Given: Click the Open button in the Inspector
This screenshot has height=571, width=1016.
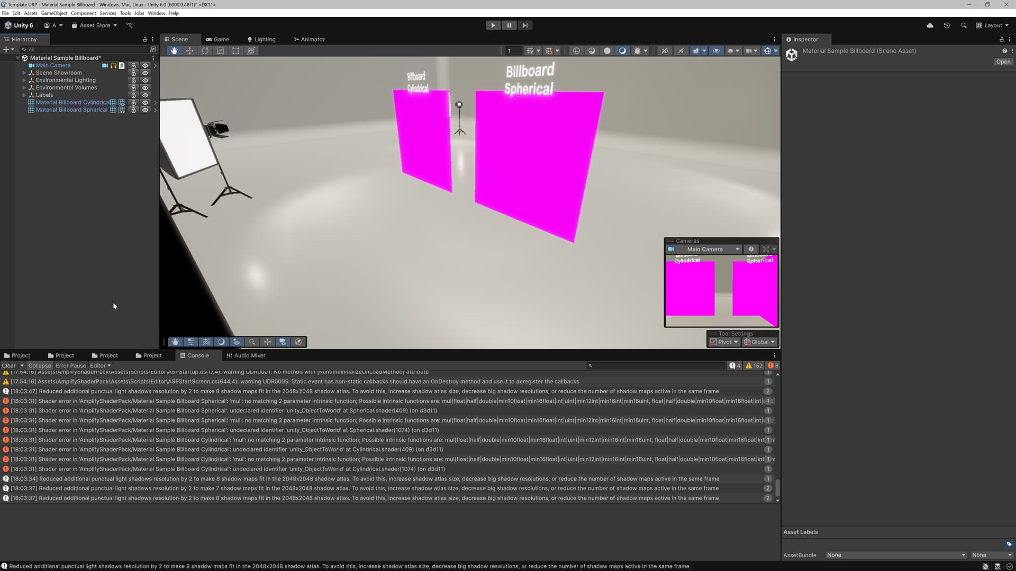Looking at the screenshot, I should click(x=1003, y=61).
